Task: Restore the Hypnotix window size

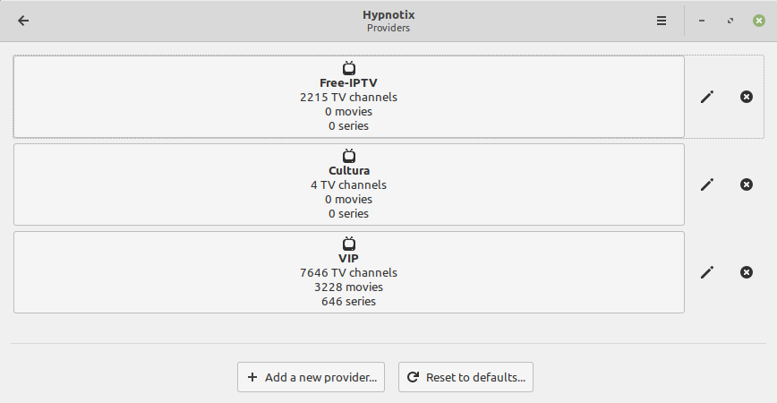Action: 730,21
